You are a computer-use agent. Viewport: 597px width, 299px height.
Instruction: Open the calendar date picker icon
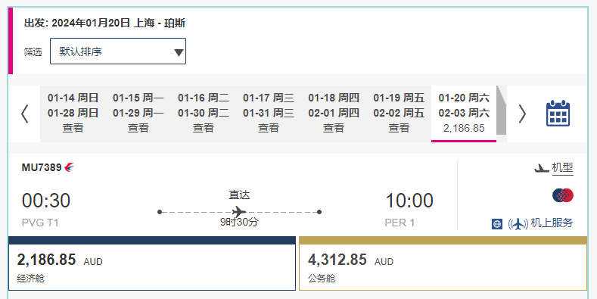(x=558, y=113)
